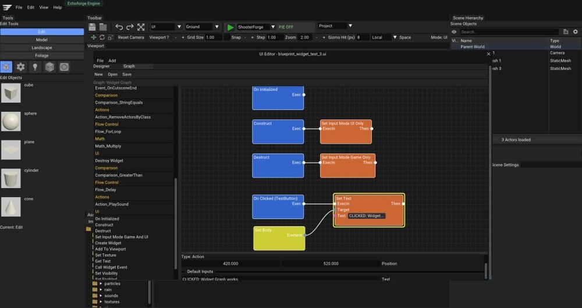Expand the sounds folder

[101, 296]
